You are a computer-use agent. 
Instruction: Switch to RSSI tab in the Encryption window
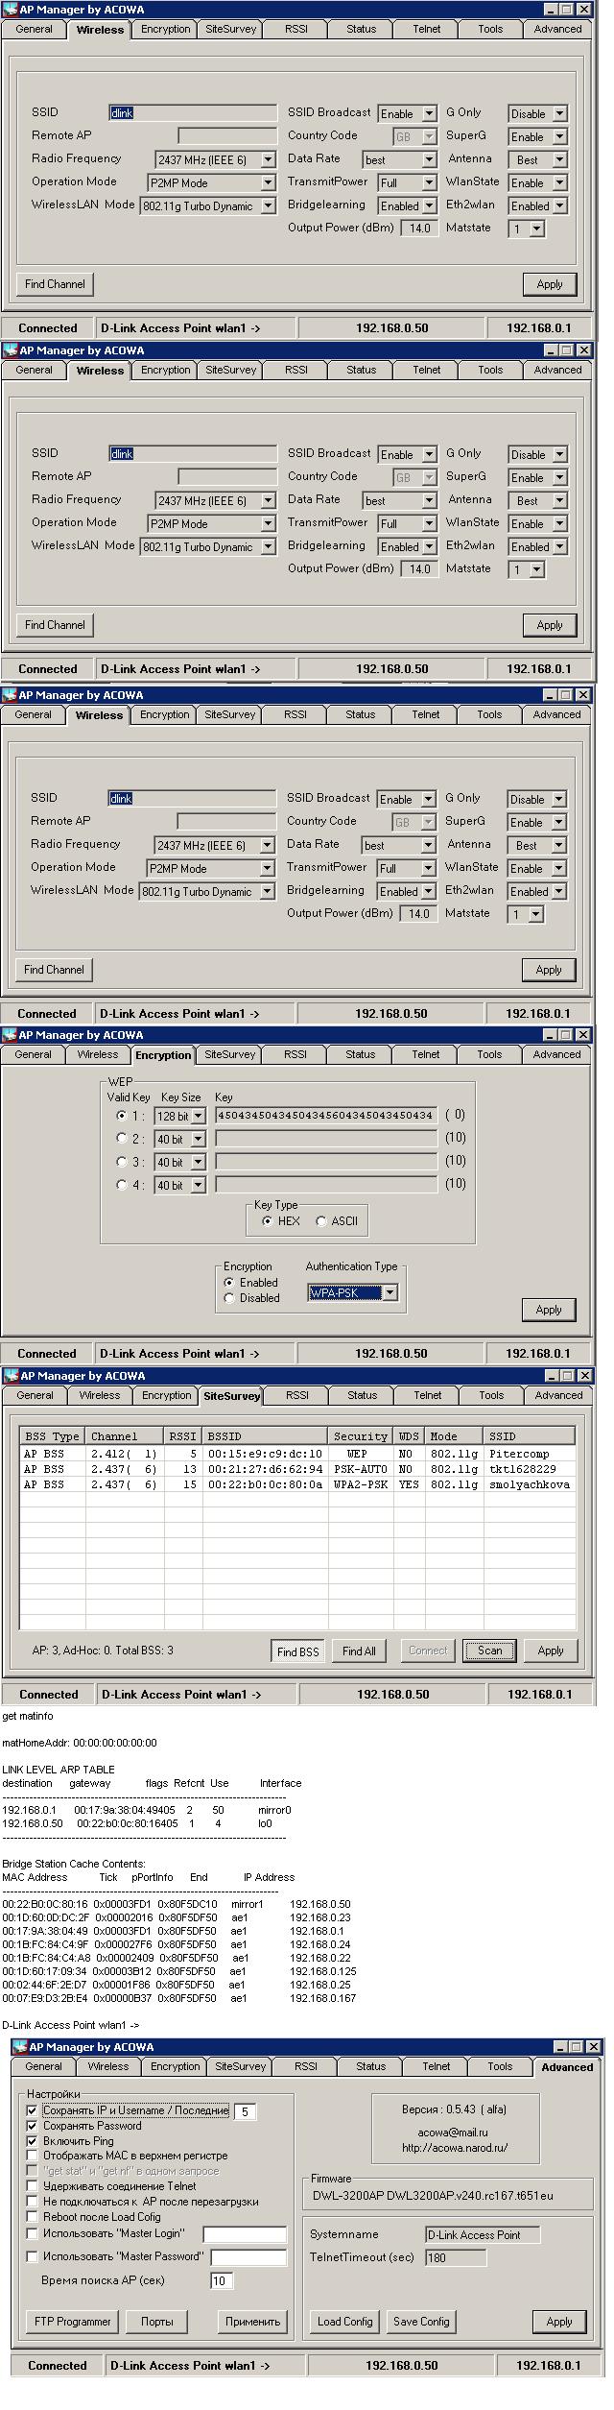295,1054
